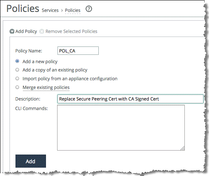Click the Add a new policy label text

coord(40,62)
